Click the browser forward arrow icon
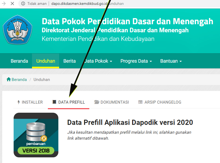The width and height of the screenshot is (220, 163). pyautogui.click(x=3, y=3)
